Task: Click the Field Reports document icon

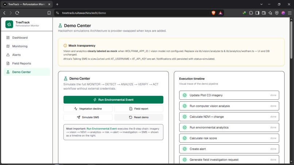Action: tap(8, 63)
